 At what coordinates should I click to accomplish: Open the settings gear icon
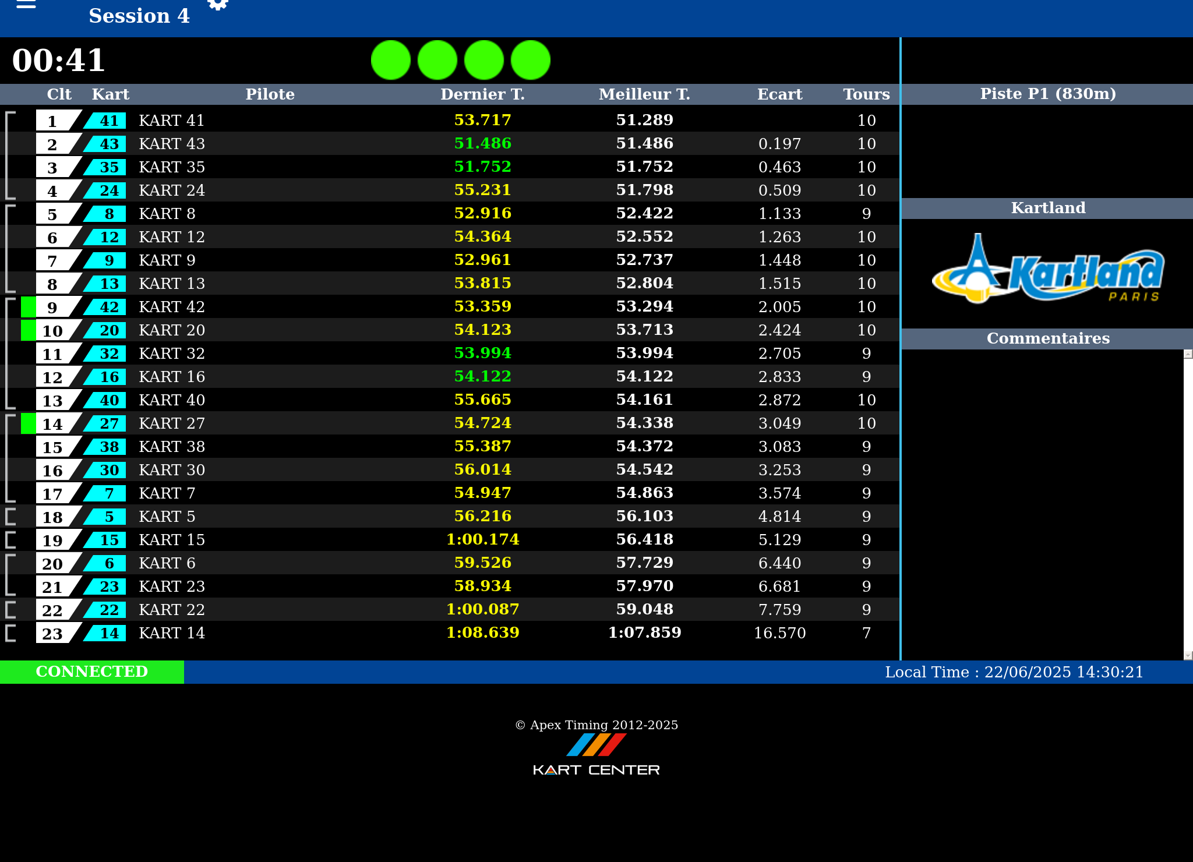[x=218, y=5]
